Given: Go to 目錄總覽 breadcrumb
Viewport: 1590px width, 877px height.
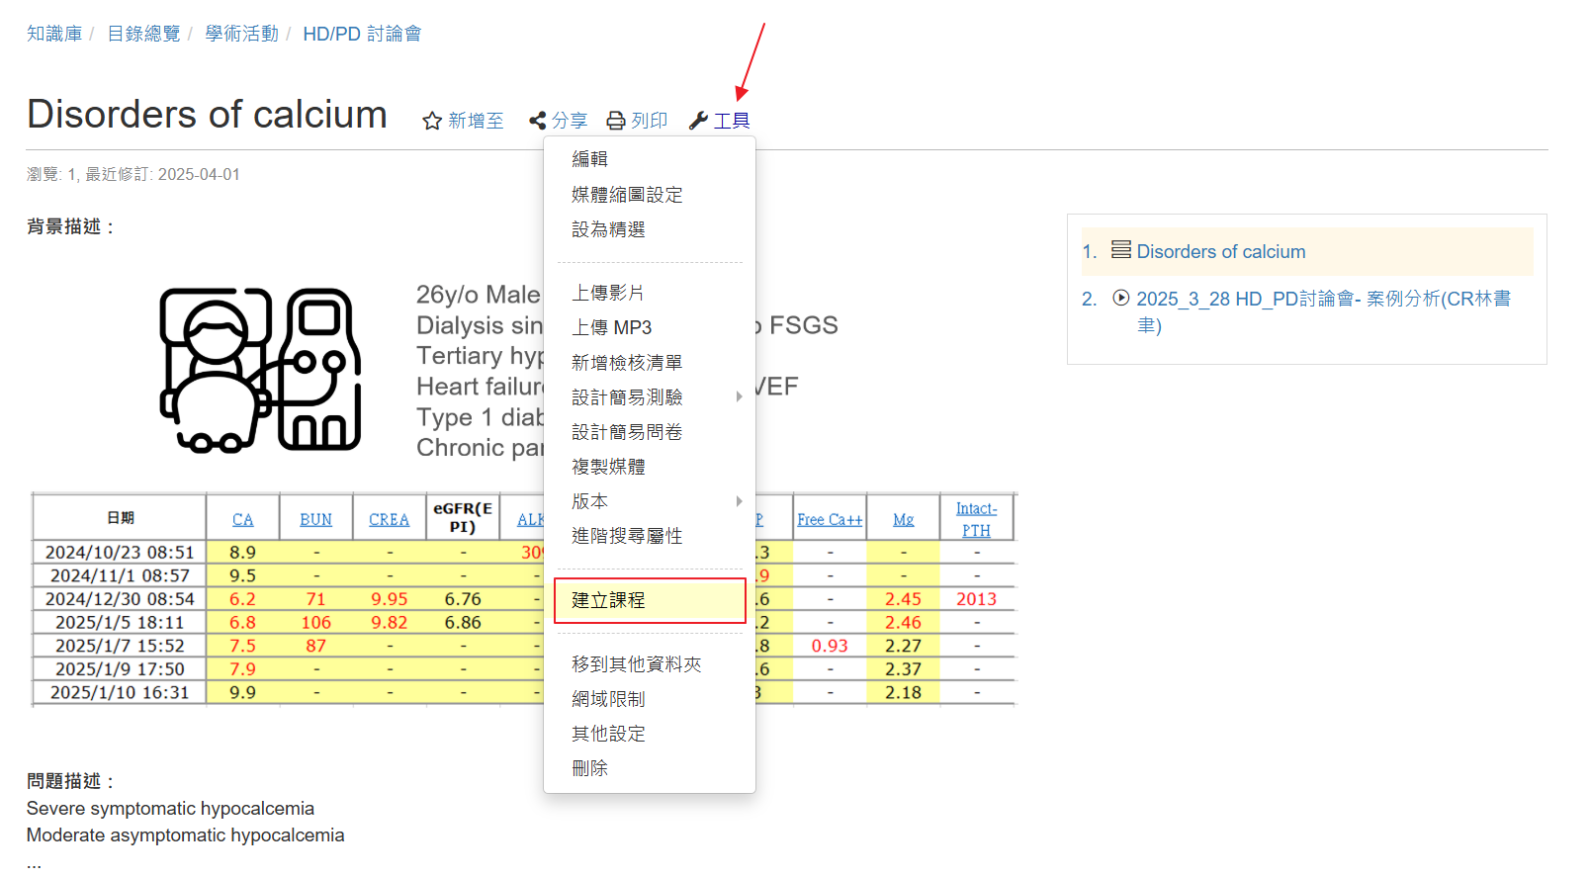Looking at the screenshot, I should [x=143, y=34].
